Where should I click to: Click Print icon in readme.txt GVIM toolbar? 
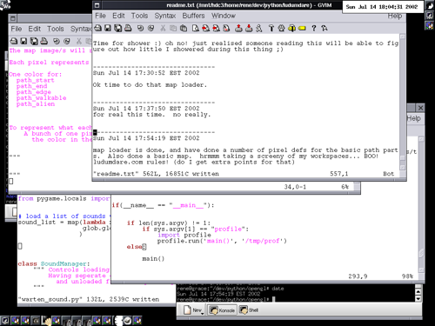(x=128, y=28)
